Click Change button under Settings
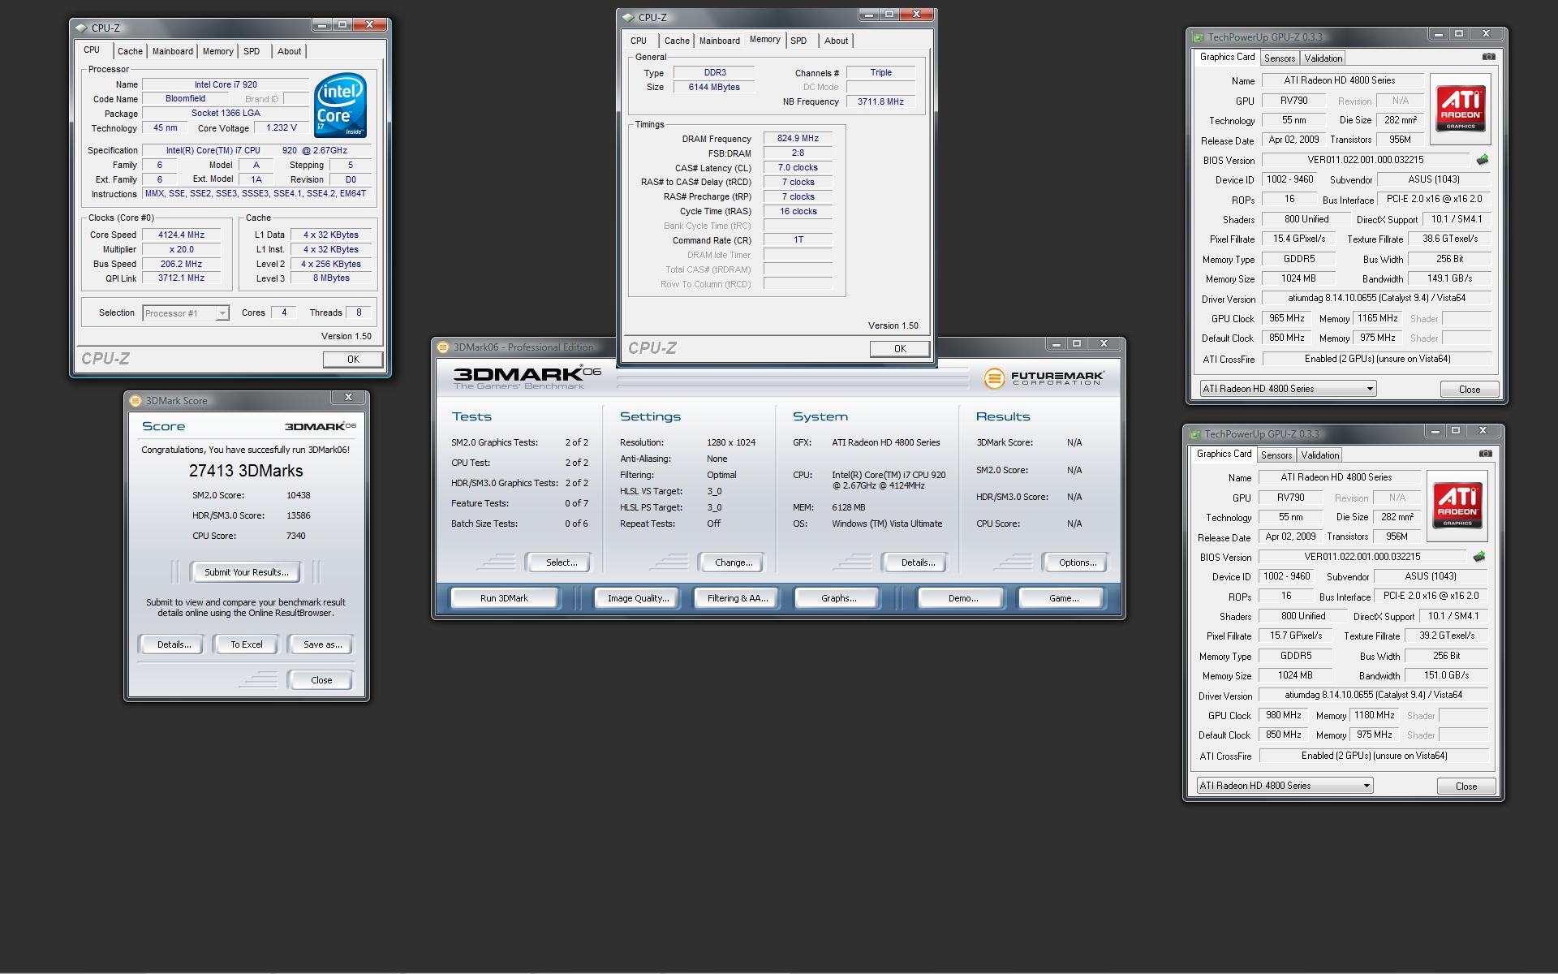 (x=733, y=562)
